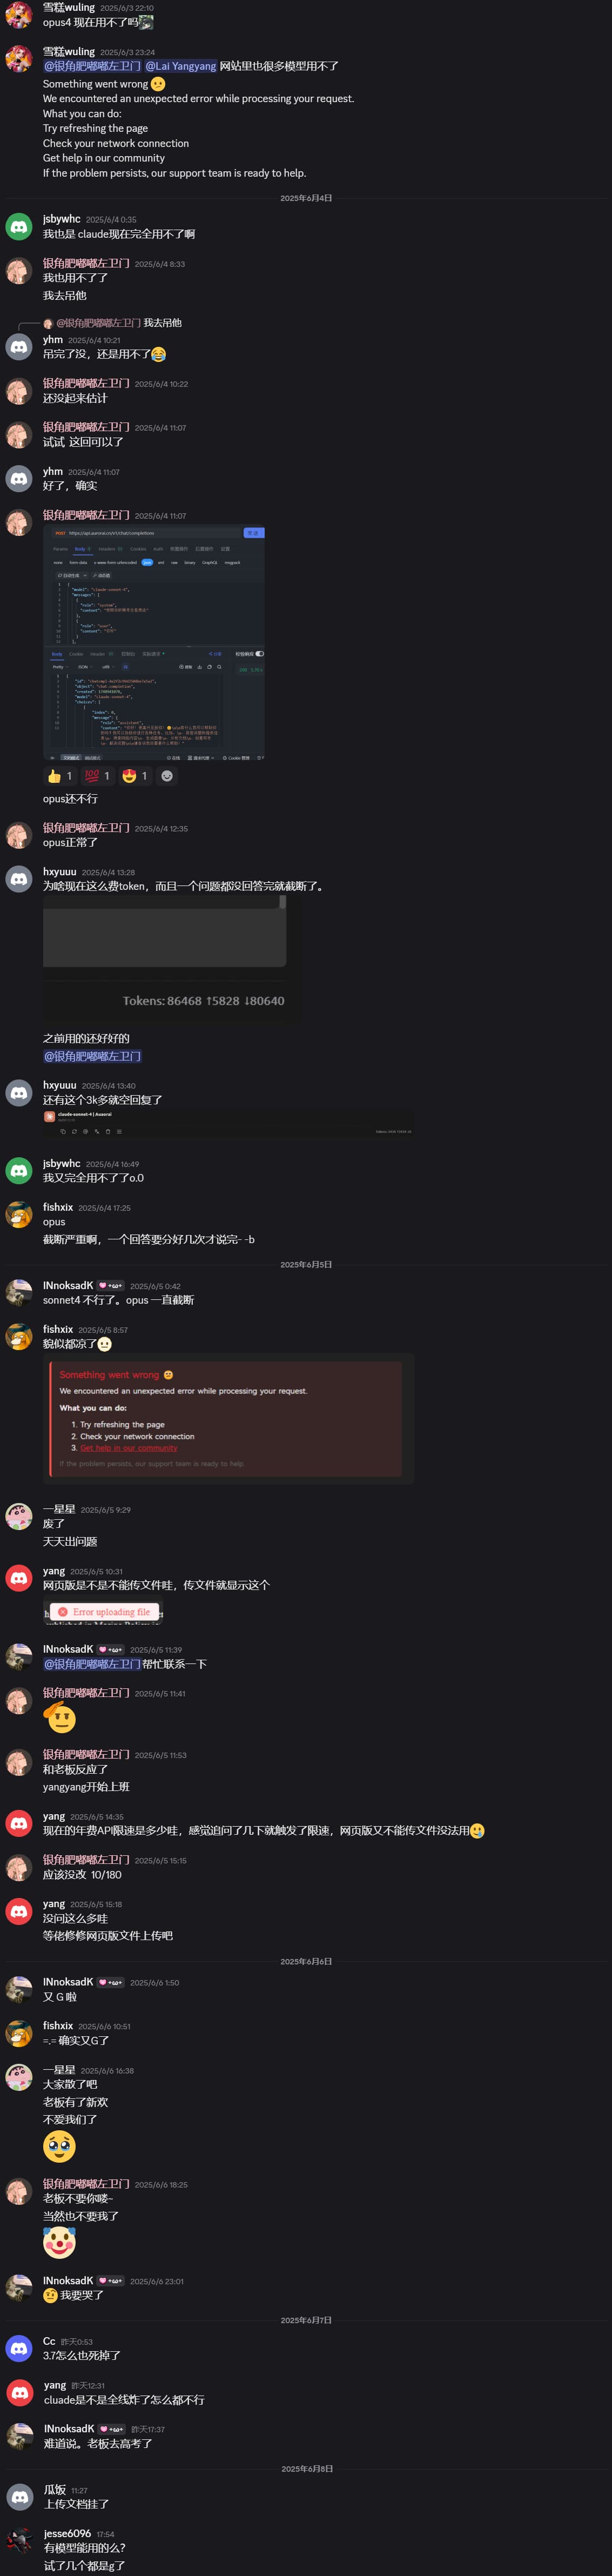The width and height of the screenshot is (612, 2576).
Task: Click the thumbs-up reaction on the API screenshot
Action: pos(60,776)
